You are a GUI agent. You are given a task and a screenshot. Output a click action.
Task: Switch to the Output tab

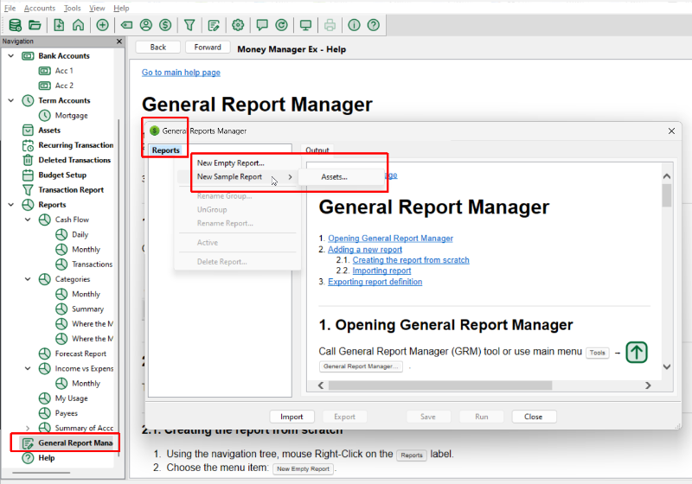coord(317,150)
